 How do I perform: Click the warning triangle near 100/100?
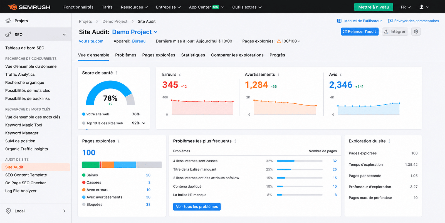click(279, 41)
